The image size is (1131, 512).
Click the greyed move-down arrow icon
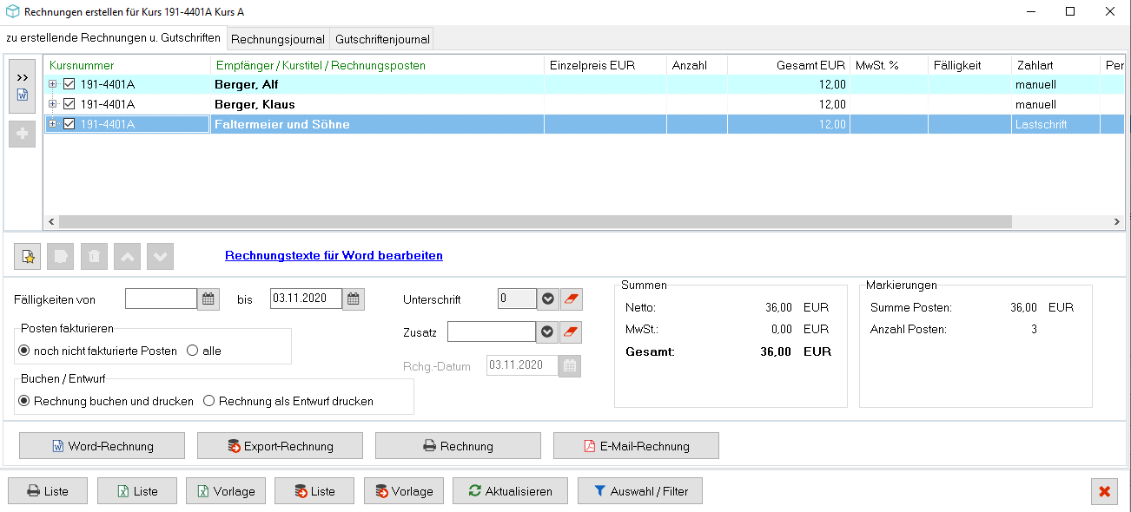coord(161,256)
